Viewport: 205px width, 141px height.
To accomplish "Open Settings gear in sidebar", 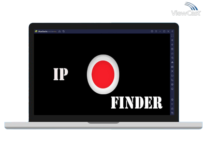I will (172, 100).
